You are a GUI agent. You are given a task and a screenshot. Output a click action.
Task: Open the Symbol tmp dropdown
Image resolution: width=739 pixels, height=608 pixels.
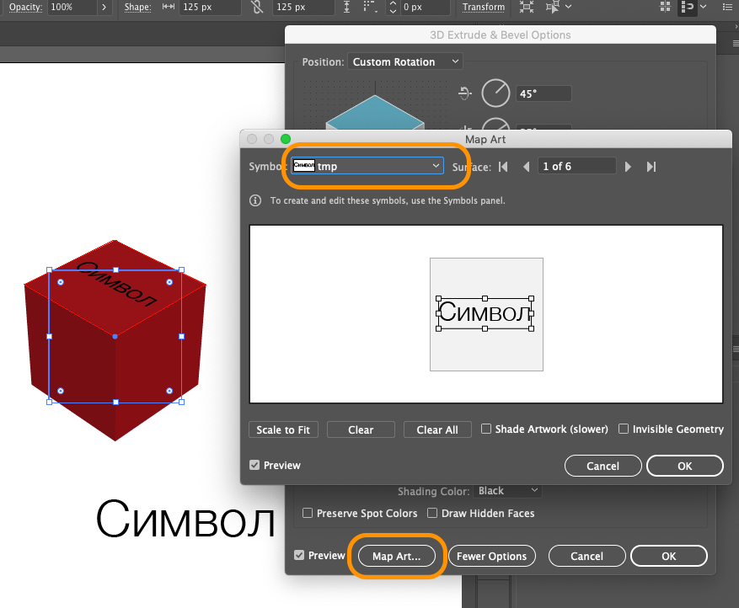[367, 166]
